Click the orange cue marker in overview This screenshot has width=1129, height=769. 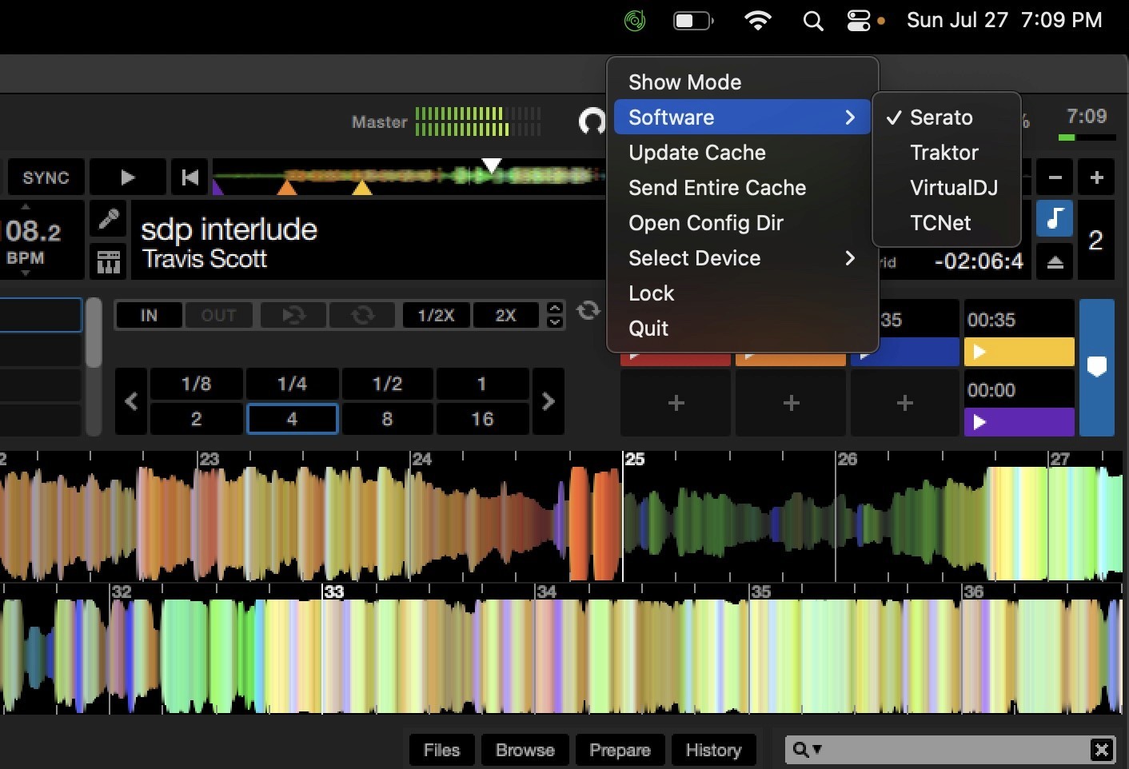287,188
